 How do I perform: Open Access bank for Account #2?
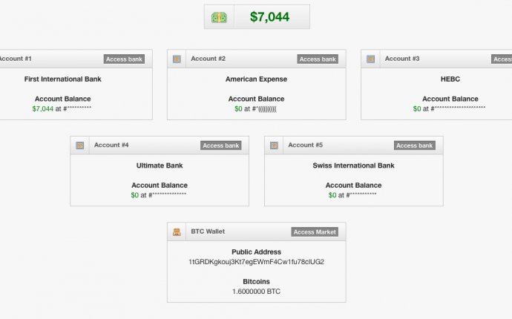[x=318, y=59]
